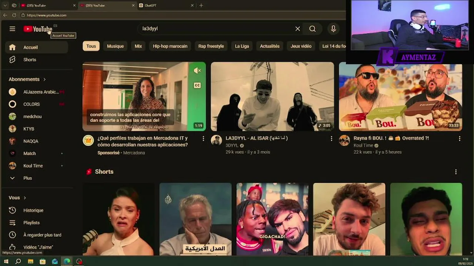Open Accueil in the sidebar
The width and height of the screenshot is (474, 266).
tap(36, 47)
